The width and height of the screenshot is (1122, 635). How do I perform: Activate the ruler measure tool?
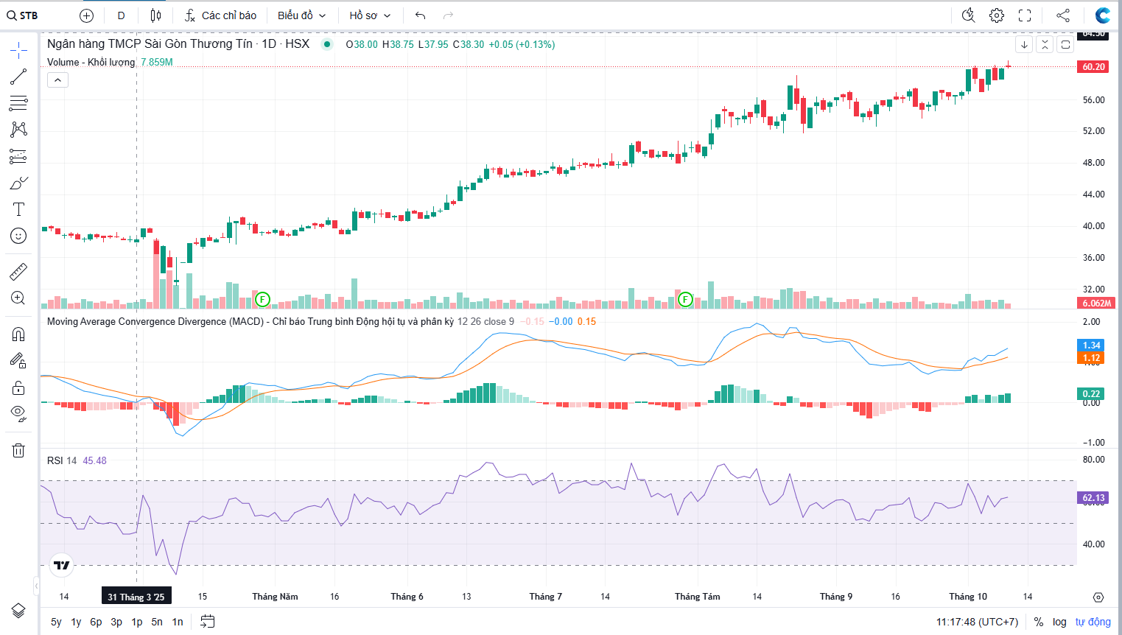18,272
